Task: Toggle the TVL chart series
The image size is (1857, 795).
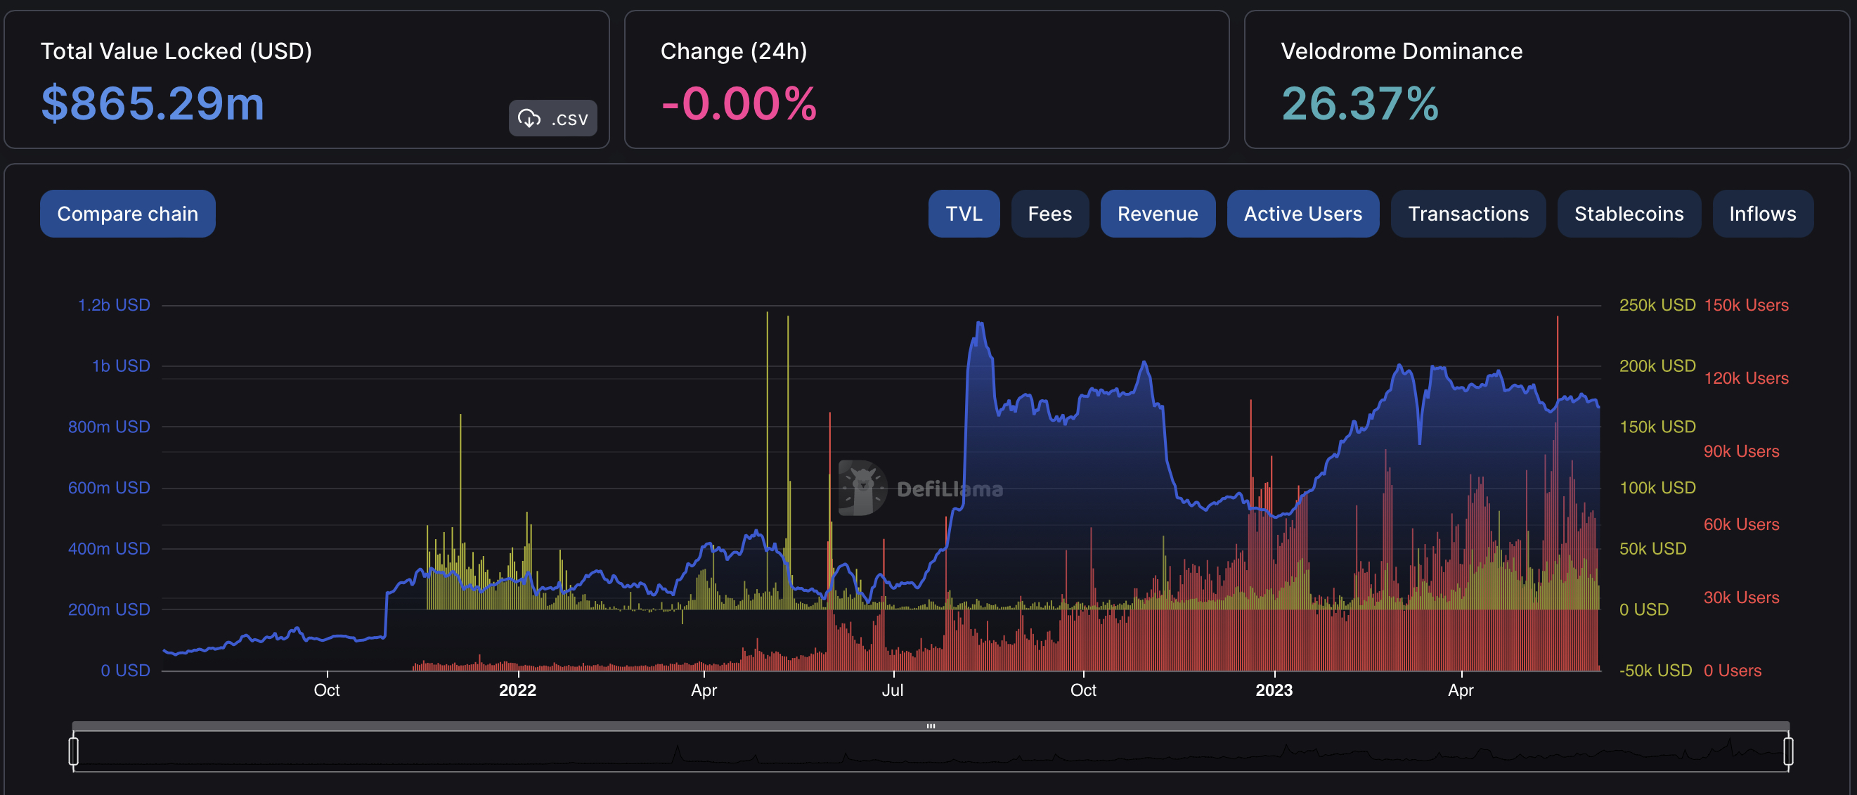Action: coord(964,214)
